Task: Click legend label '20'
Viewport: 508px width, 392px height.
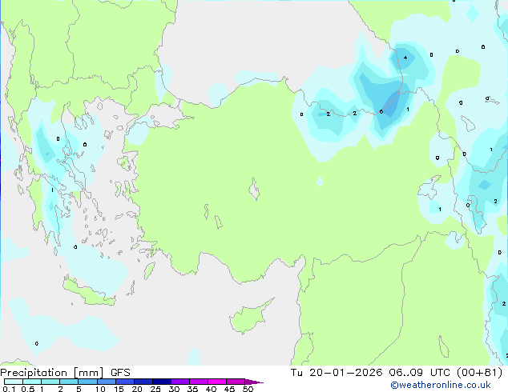Action: (137, 389)
